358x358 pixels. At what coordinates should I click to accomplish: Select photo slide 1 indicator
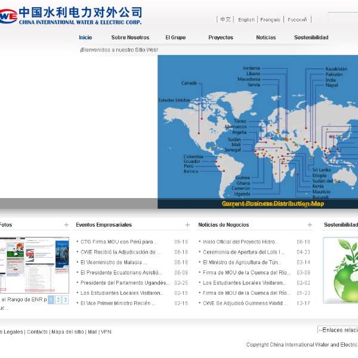[51, 300]
